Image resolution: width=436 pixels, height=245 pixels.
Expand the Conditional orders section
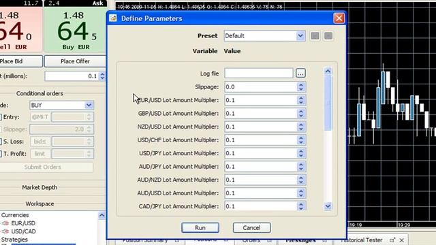(40, 93)
